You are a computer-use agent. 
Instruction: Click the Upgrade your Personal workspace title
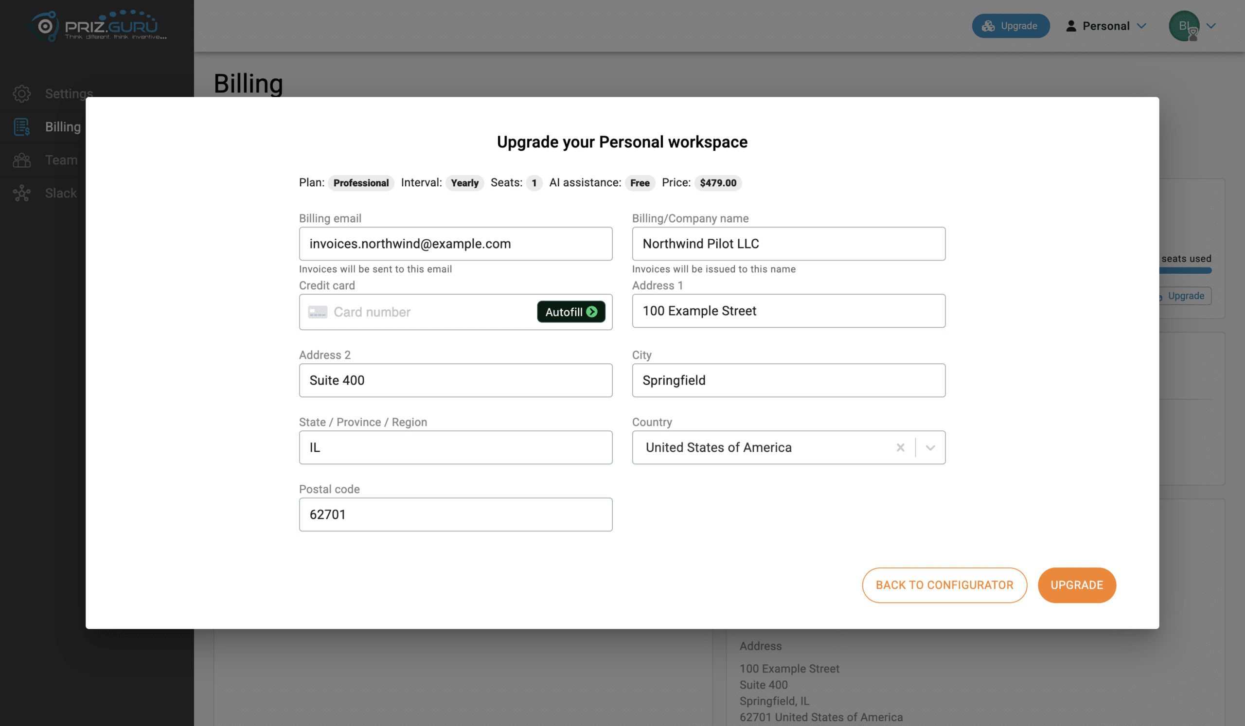(622, 142)
